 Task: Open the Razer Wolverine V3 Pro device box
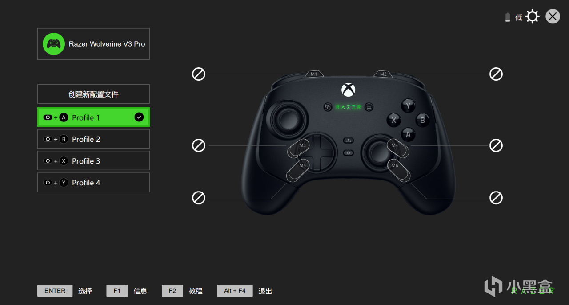(94, 44)
